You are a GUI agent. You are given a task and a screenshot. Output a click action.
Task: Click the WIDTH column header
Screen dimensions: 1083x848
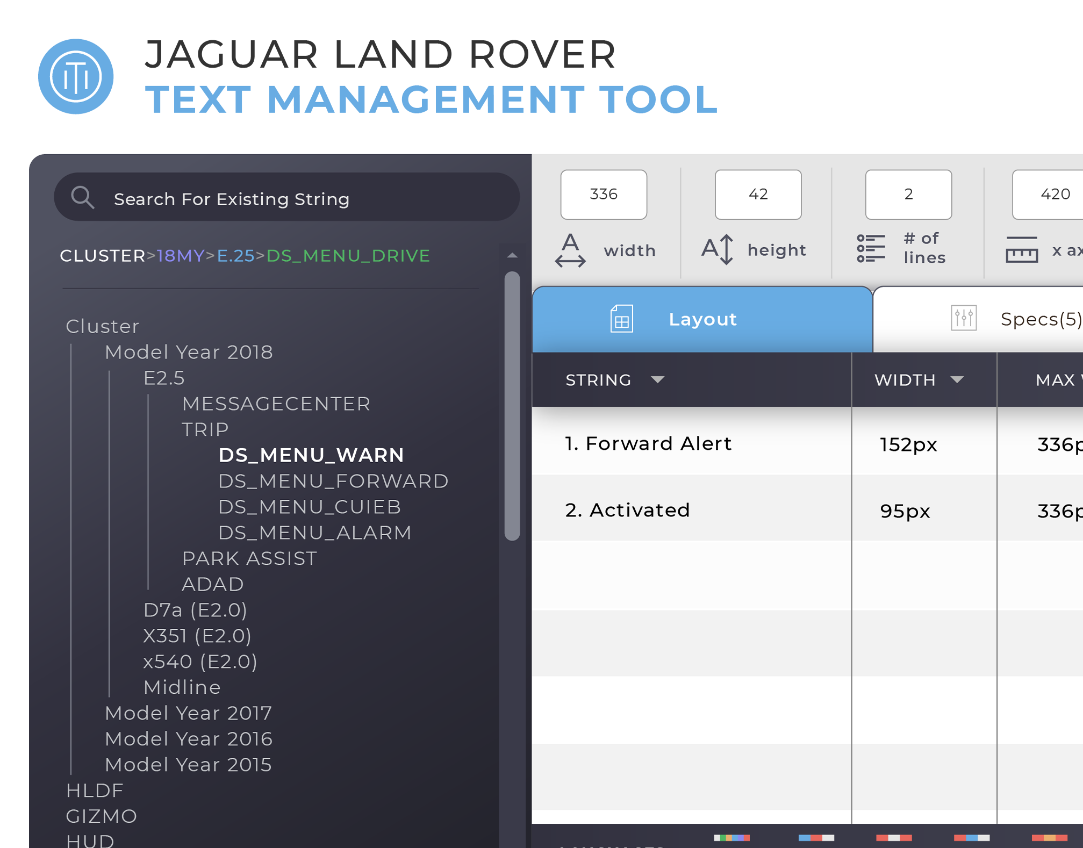pyautogui.click(x=924, y=380)
